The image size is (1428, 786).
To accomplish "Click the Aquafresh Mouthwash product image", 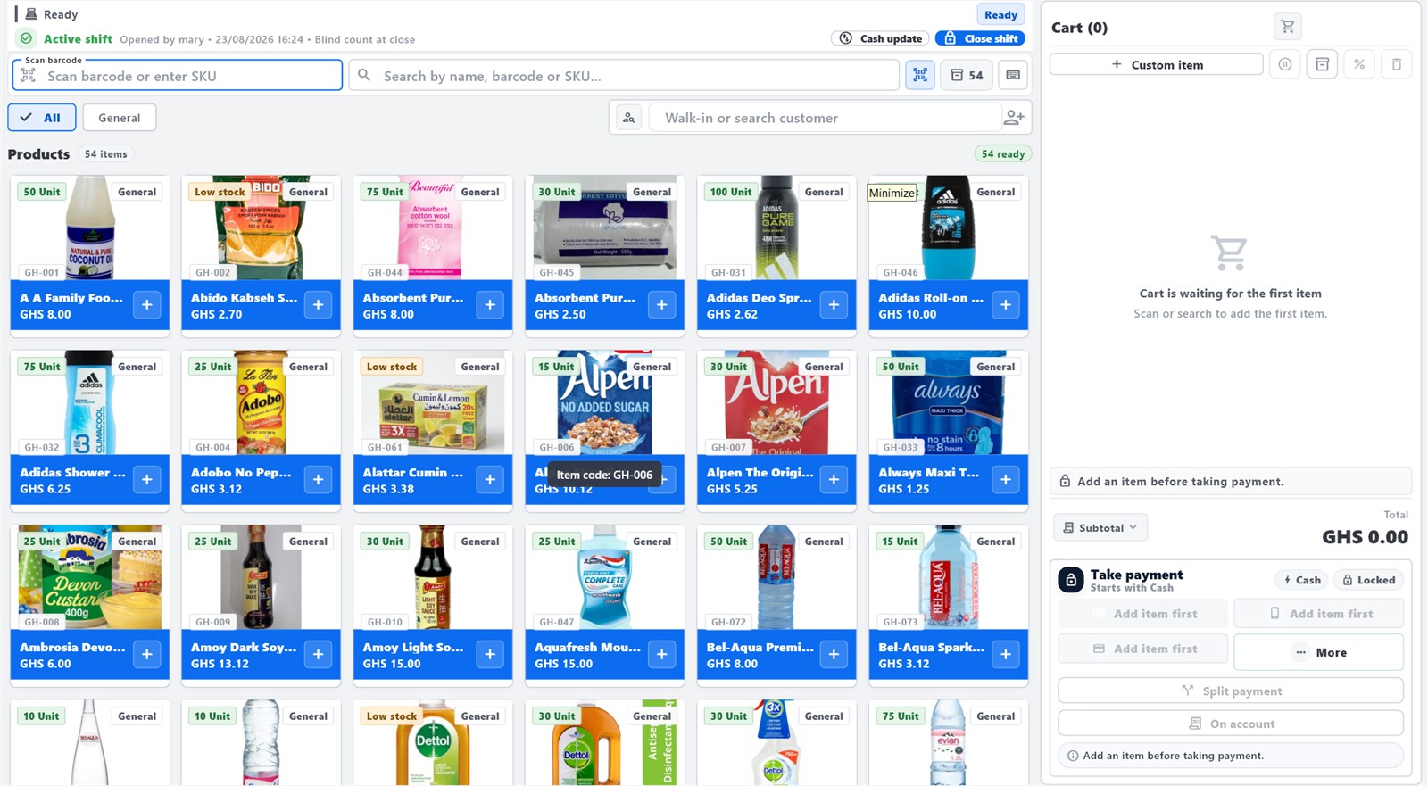I will (605, 577).
